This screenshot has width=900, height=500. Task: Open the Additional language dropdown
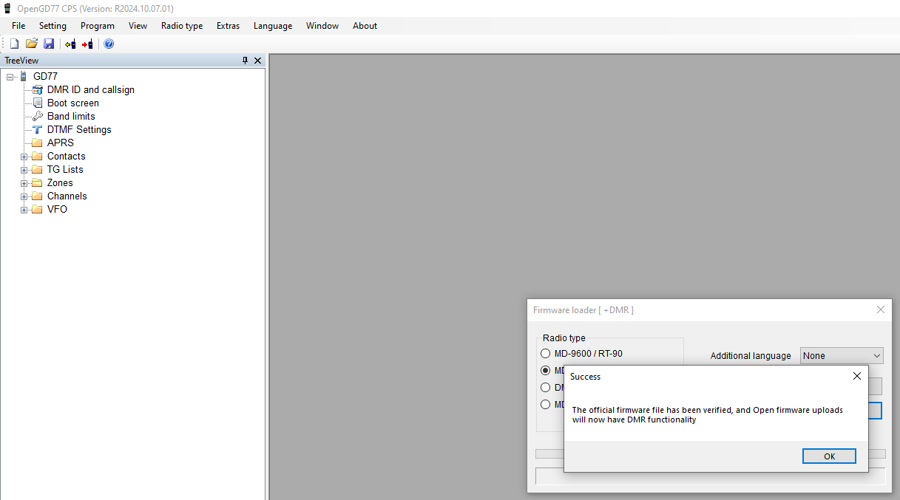point(842,356)
